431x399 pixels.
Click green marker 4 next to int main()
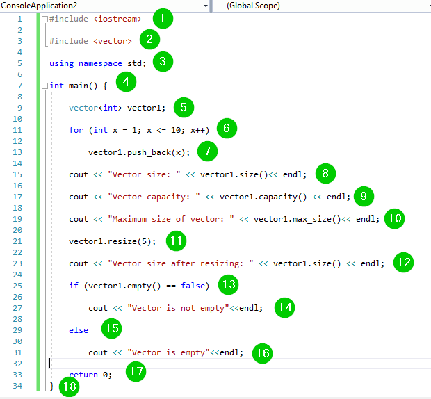click(x=126, y=83)
